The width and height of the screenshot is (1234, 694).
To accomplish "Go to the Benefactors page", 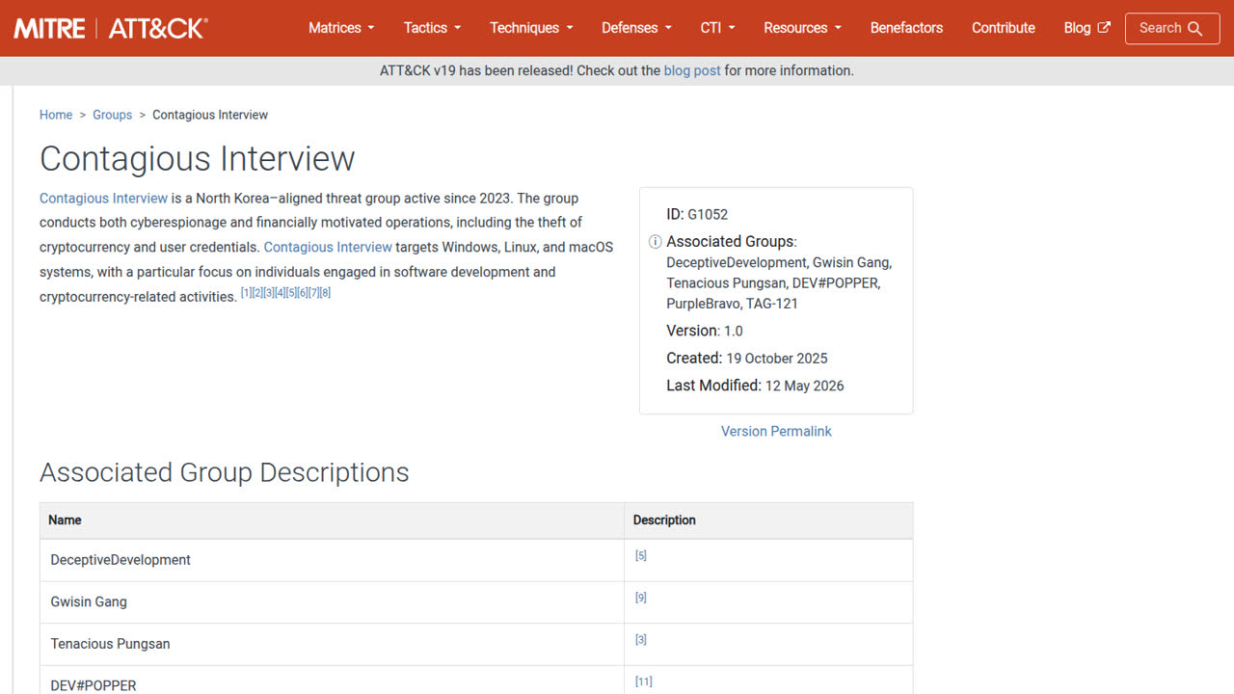I will tap(906, 28).
